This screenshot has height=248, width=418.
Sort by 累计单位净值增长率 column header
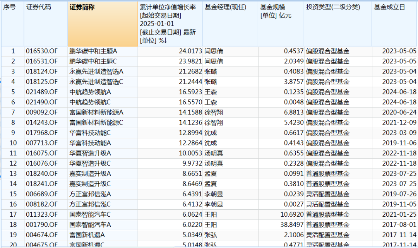[170, 24]
